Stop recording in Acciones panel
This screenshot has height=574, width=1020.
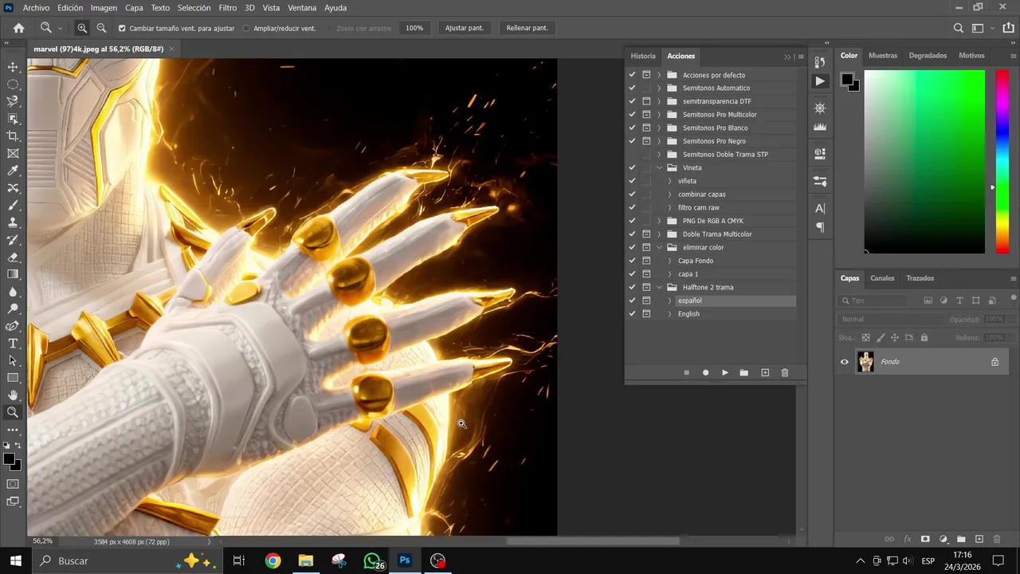pos(686,373)
